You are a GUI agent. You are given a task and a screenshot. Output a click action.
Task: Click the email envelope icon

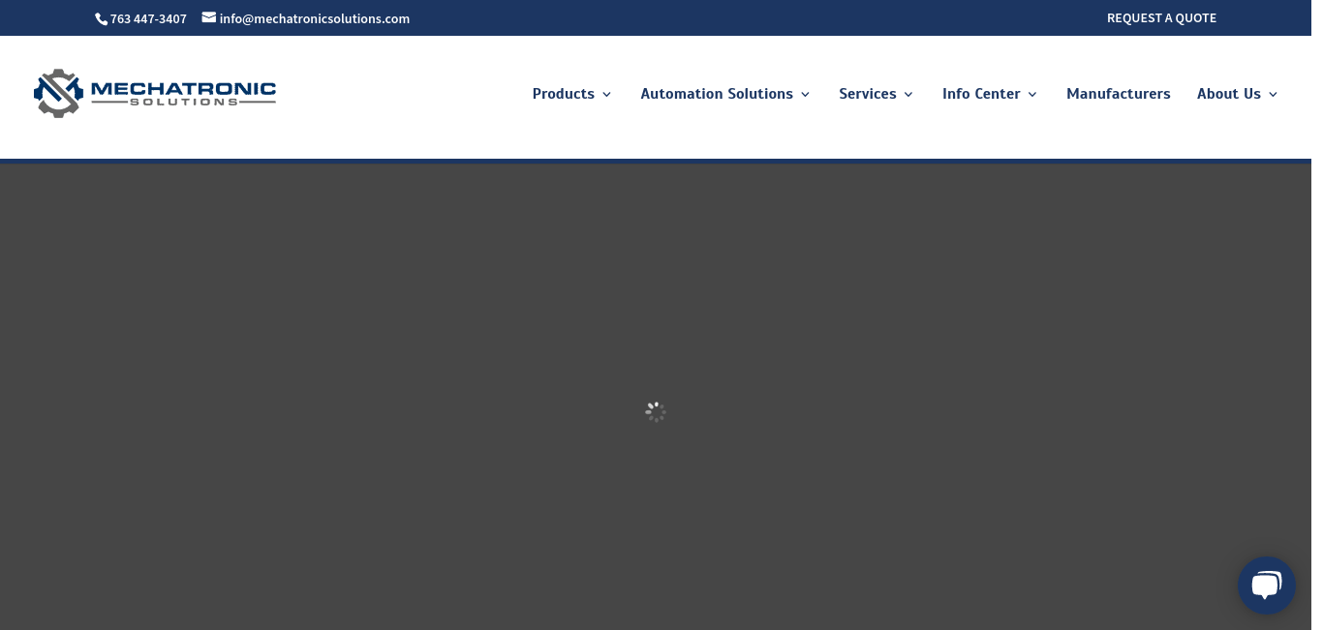tap(208, 17)
